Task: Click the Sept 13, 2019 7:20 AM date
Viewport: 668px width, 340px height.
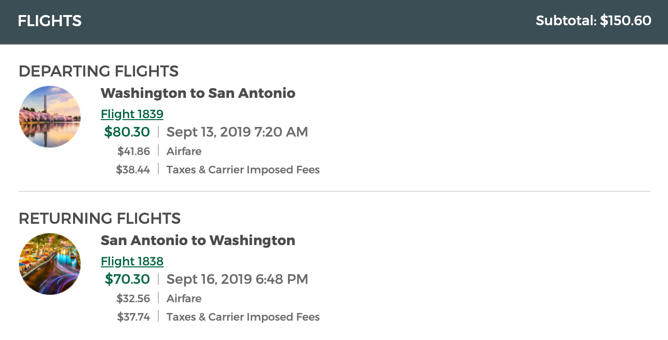Action: [237, 132]
